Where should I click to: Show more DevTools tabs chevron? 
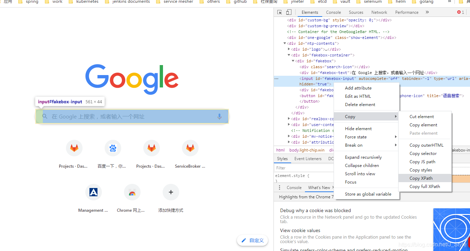pos(427,12)
